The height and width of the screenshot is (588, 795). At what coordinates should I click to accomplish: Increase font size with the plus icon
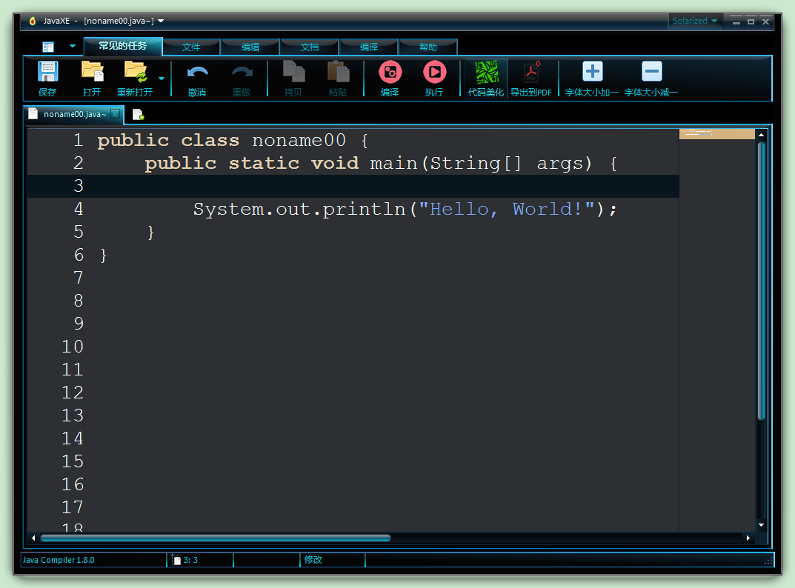(592, 72)
